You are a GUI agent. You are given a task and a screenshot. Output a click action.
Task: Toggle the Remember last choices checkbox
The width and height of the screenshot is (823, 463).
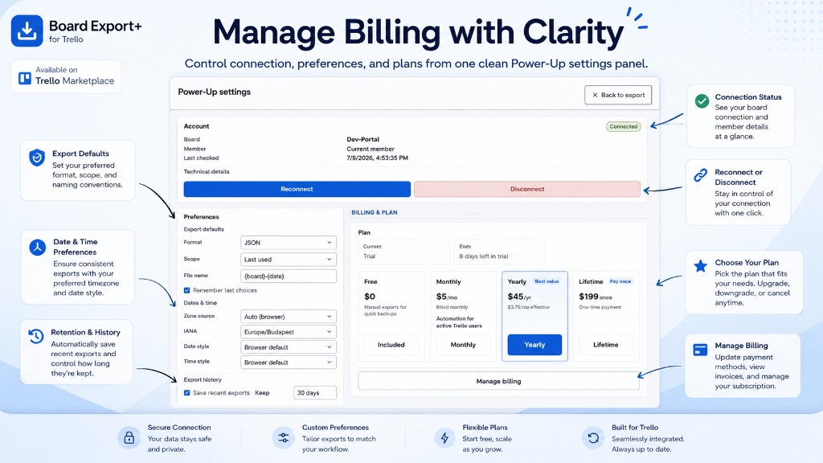(186, 290)
